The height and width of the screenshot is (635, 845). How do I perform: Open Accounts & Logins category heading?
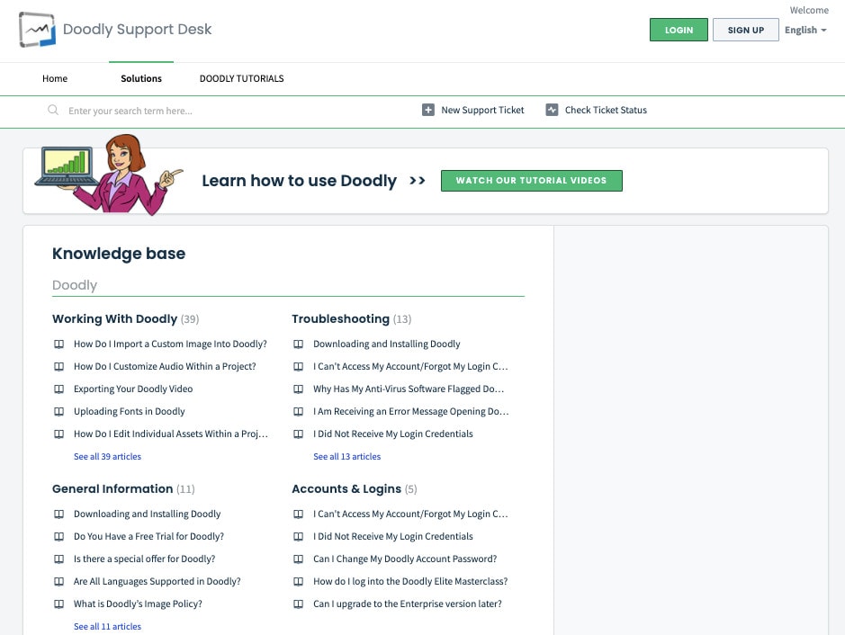point(346,489)
